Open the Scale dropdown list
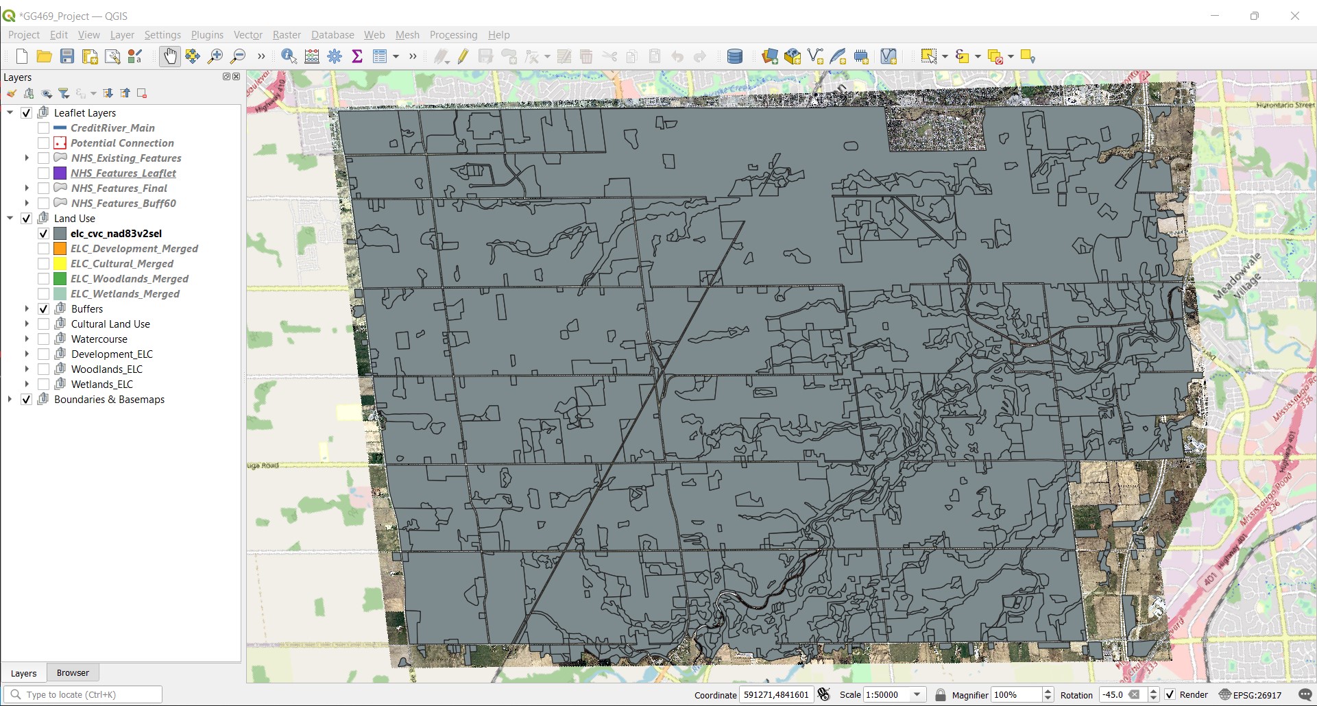 click(x=917, y=694)
